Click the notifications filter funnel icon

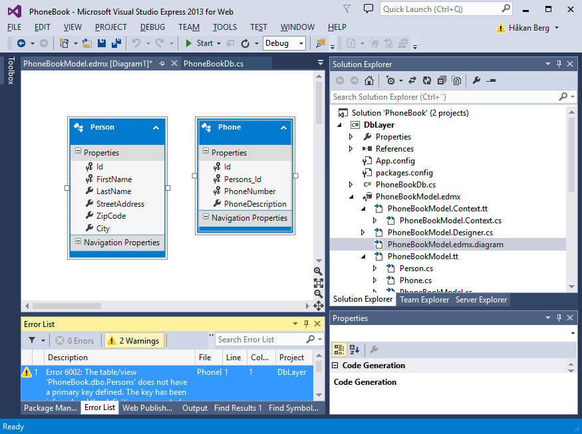point(347,9)
